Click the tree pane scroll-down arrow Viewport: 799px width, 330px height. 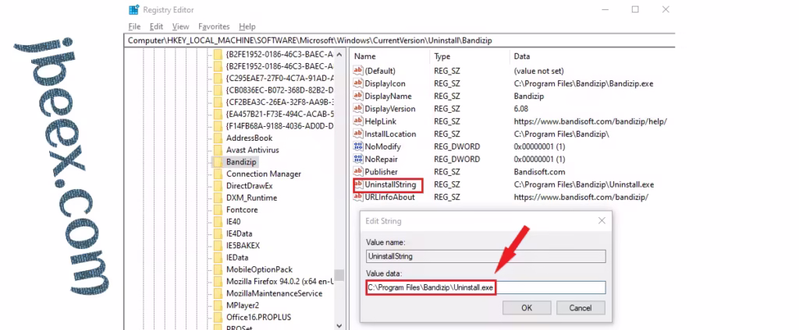[x=340, y=325]
